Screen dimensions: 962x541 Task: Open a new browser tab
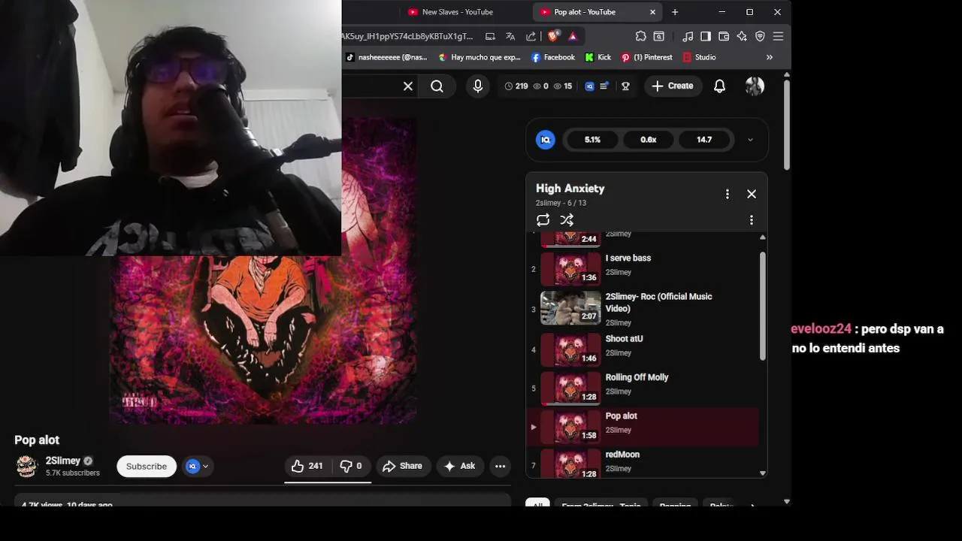tap(675, 12)
